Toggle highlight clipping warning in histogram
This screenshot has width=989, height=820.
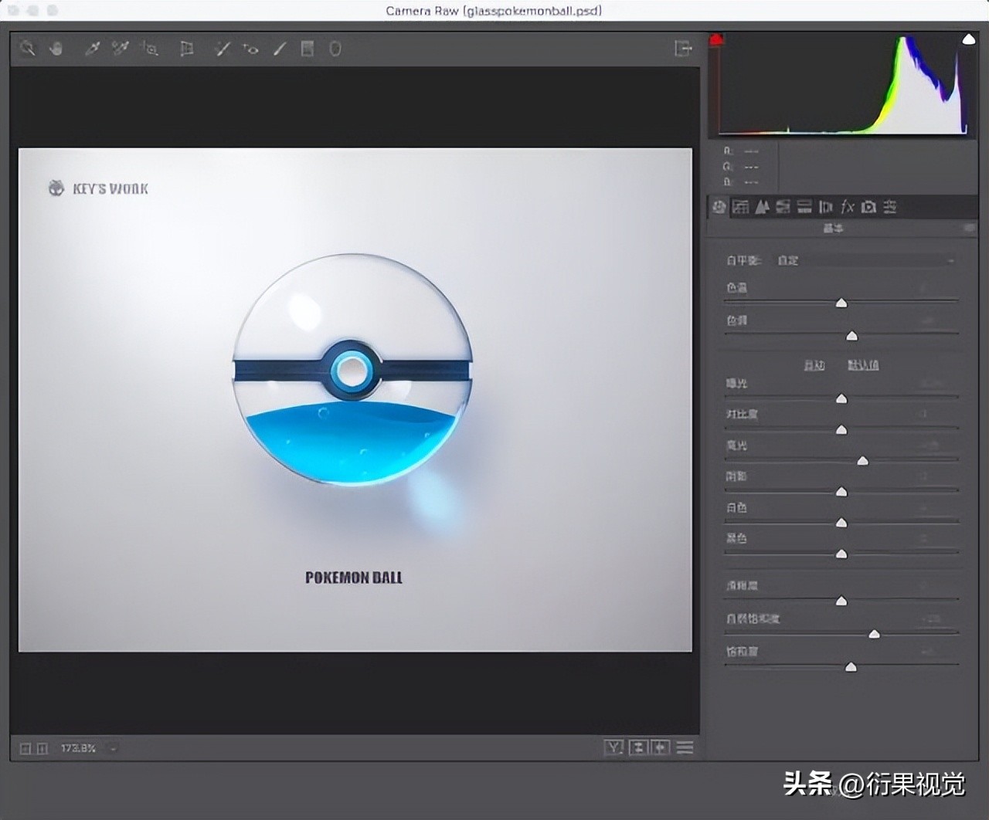click(x=968, y=39)
